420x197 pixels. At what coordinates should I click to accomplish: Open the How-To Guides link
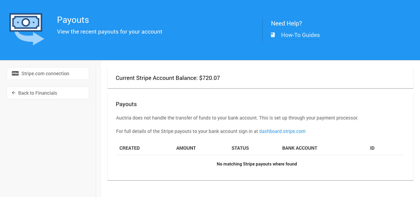coord(300,35)
